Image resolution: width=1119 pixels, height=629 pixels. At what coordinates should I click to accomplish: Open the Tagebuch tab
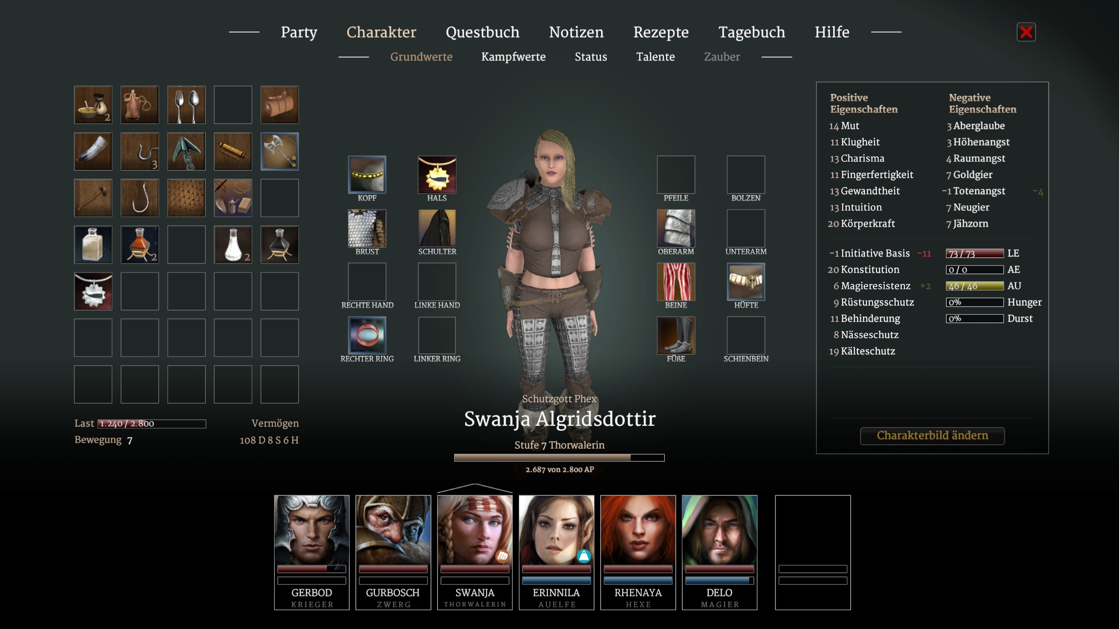tap(752, 32)
